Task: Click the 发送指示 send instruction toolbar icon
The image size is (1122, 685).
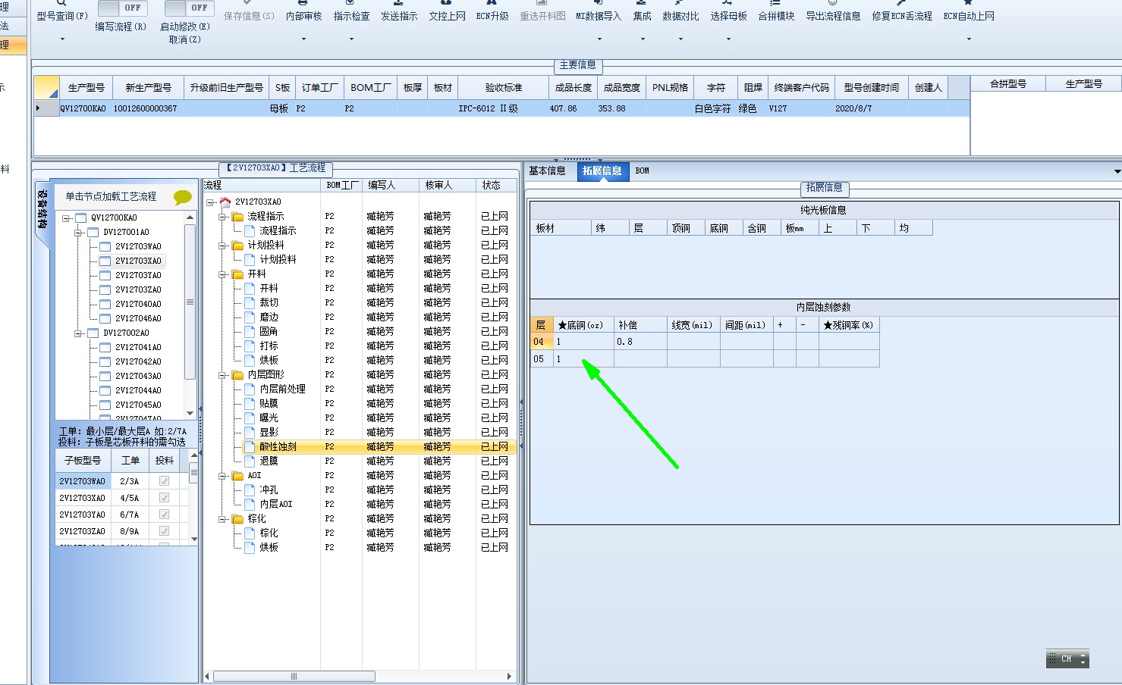Action: point(399,3)
